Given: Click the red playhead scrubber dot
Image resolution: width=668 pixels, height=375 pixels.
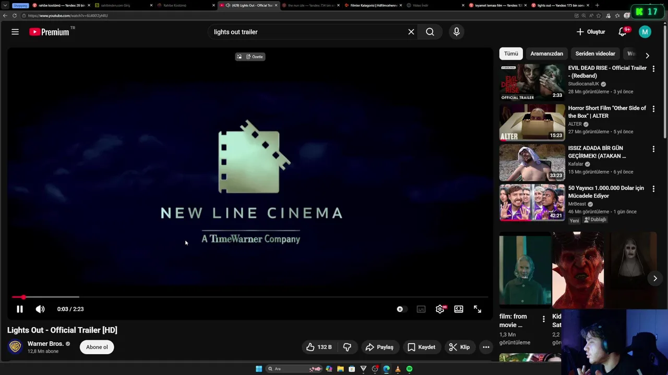Looking at the screenshot, I should point(23,297).
